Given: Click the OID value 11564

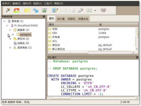Looking at the screenshot, I should click(102, 33).
